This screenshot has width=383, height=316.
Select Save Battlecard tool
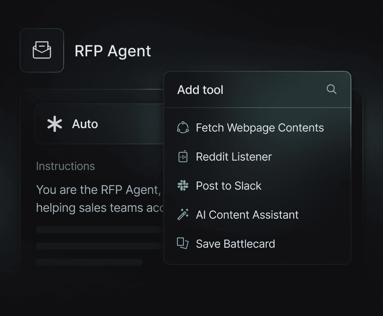[257, 243]
